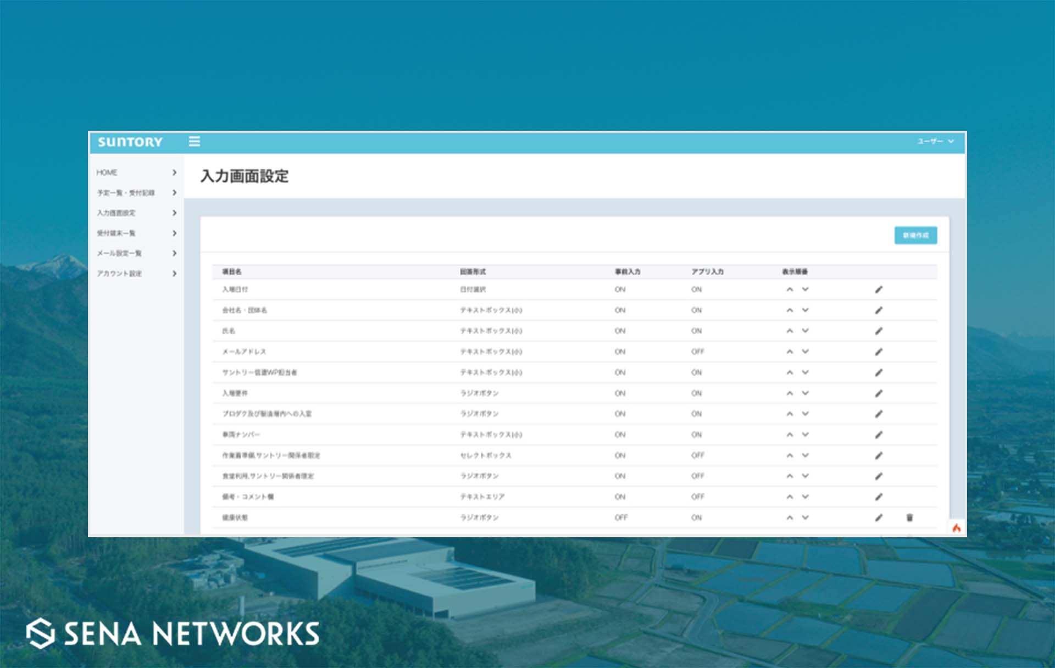Viewport: 1055px width, 668px height.
Task: Open メール設定一覧 sidebar item
Action: coord(119,253)
